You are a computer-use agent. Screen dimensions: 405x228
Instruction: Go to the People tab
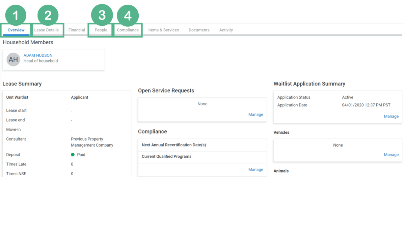pyautogui.click(x=101, y=30)
